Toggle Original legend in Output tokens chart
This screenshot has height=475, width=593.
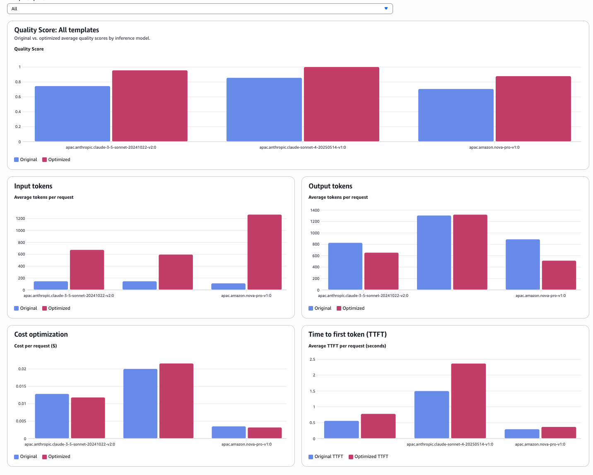320,308
